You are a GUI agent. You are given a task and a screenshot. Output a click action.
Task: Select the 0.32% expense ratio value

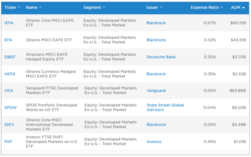tap(210, 40)
